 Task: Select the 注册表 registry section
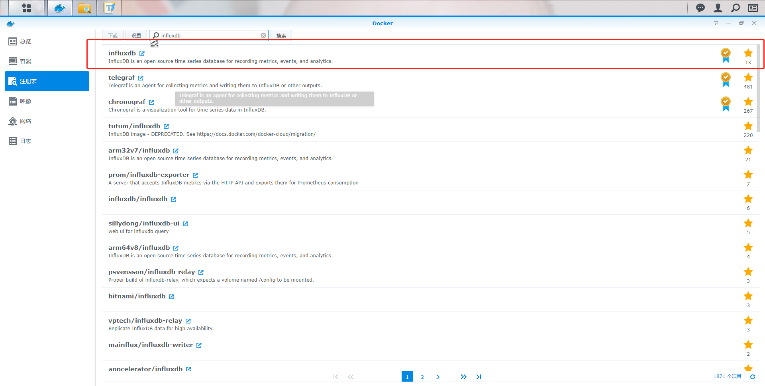[x=47, y=81]
